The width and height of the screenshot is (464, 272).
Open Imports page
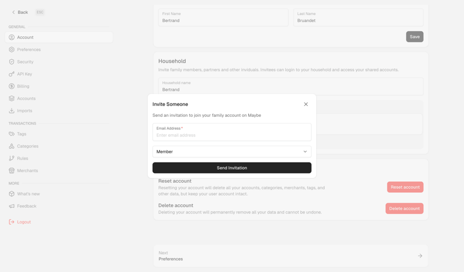tap(59, 111)
